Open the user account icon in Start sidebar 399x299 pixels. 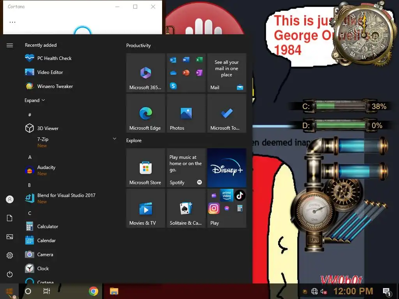(x=10, y=199)
